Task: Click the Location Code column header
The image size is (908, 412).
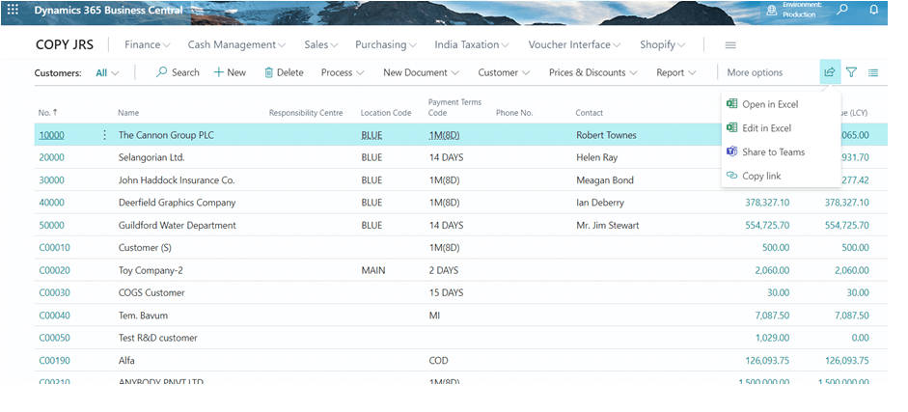Action: pyautogui.click(x=386, y=113)
